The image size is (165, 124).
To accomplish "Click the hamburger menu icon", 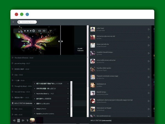I will pos(13,22).
